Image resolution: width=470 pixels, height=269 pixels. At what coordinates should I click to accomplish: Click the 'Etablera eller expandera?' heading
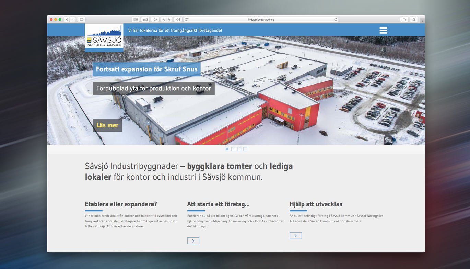(121, 204)
